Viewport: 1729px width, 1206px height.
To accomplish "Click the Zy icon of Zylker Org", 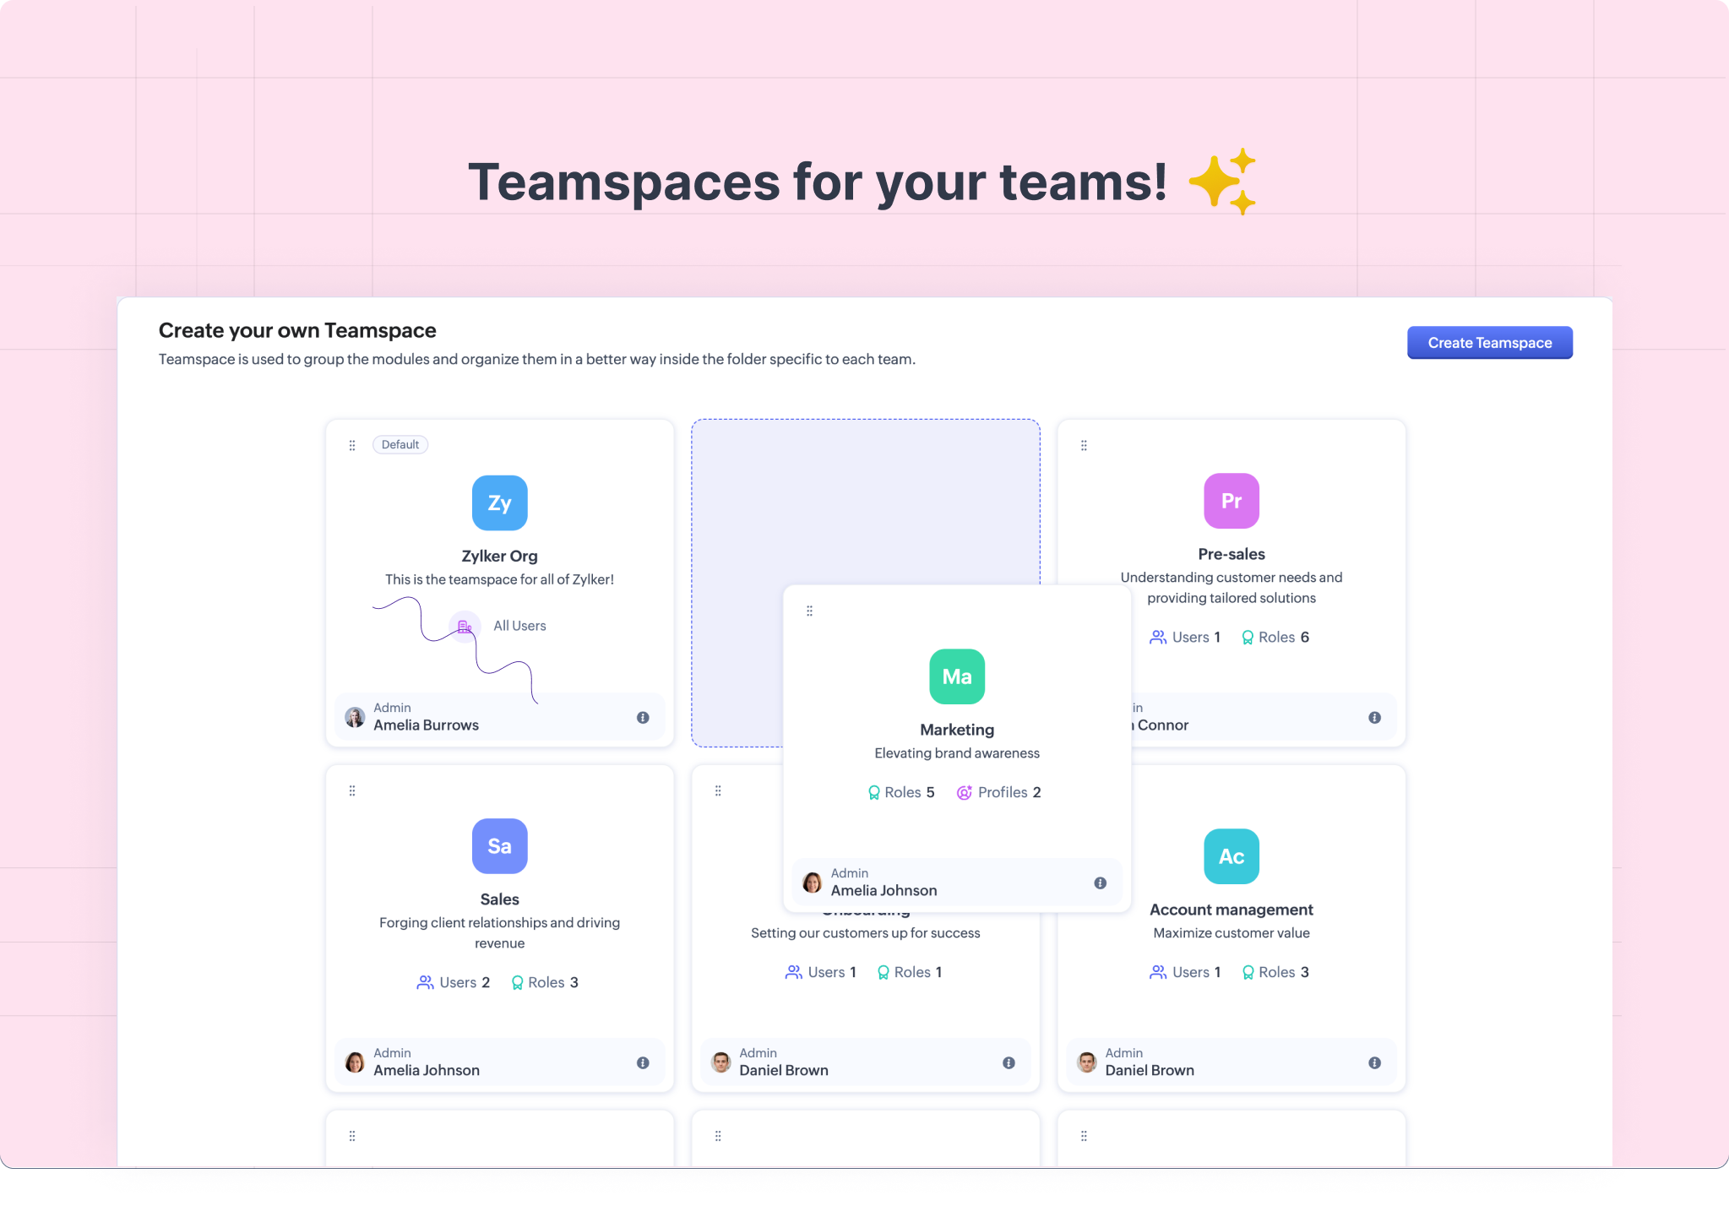I will [x=499, y=503].
